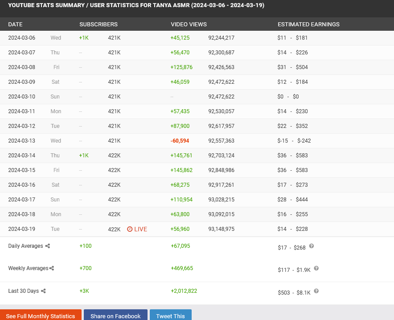Click the YouTube Stats Summary title heading
The image size is (394, 320).
(x=136, y=5)
